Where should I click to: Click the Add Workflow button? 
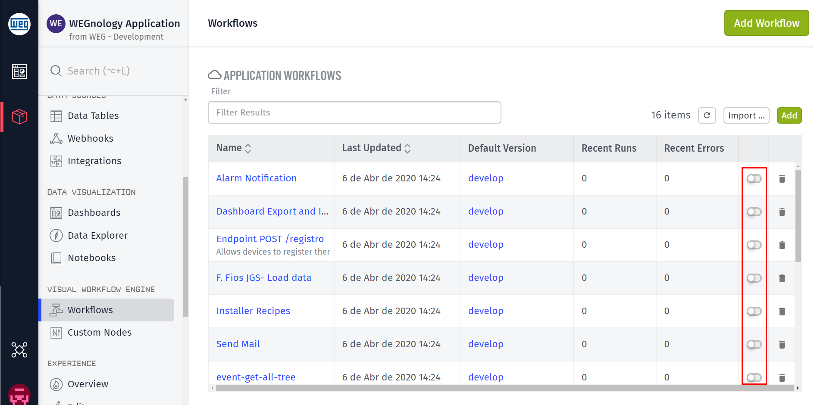[x=767, y=23]
